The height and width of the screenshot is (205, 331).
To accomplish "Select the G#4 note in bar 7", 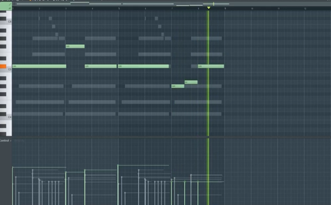I will click(x=178, y=86).
